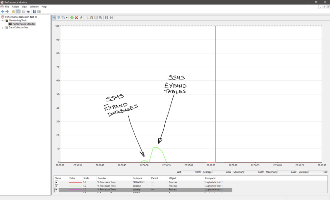330x200 pixels.
Task: Select the sqlceip instance cell
Action: [137, 189]
